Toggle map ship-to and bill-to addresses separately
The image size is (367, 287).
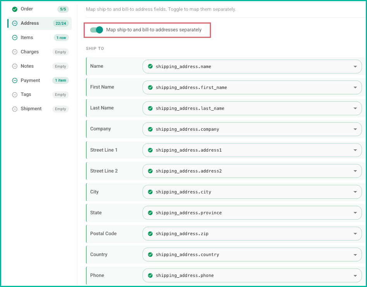97,30
